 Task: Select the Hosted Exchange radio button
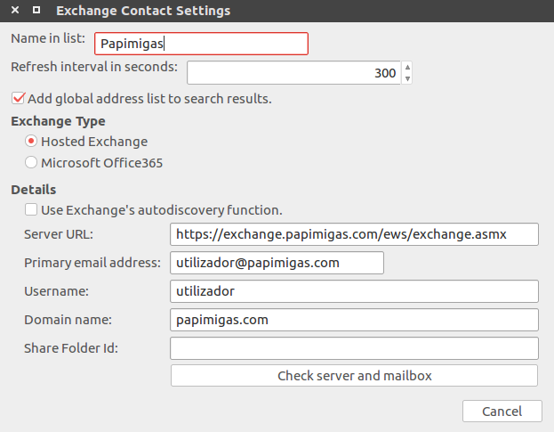(x=31, y=142)
